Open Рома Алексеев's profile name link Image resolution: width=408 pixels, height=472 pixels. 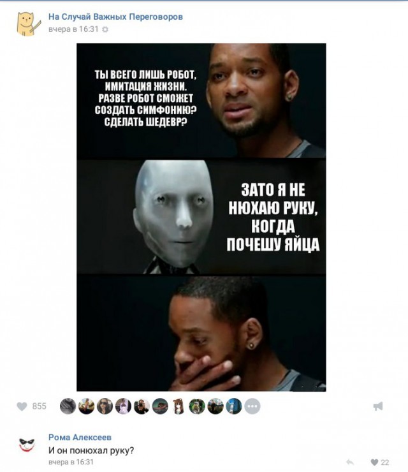click(x=80, y=438)
